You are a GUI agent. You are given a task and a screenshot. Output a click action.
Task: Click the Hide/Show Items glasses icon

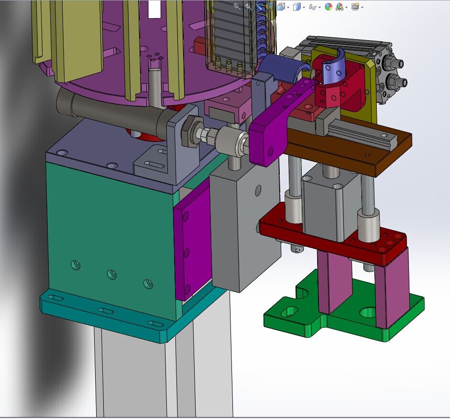[x=313, y=7]
